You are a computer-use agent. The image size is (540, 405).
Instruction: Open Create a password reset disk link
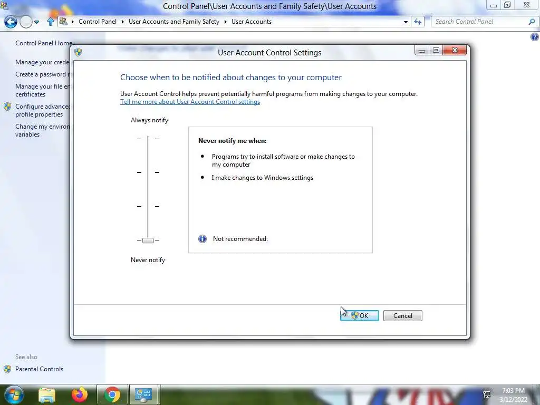(x=42, y=74)
